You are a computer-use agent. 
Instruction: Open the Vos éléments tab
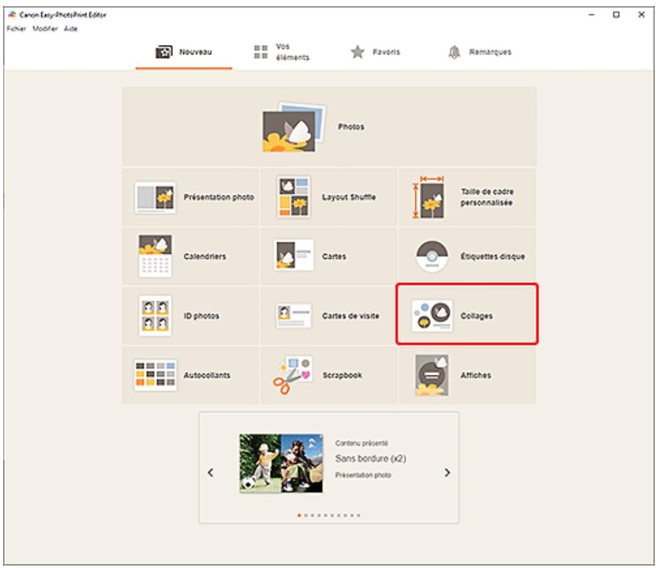coord(281,52)
